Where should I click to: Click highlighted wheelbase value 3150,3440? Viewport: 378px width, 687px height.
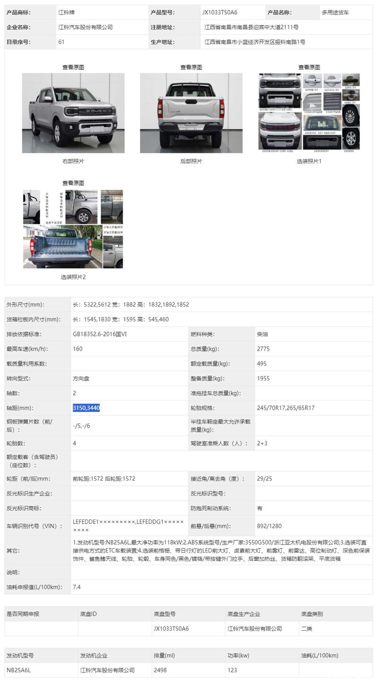tap(86, 408)
